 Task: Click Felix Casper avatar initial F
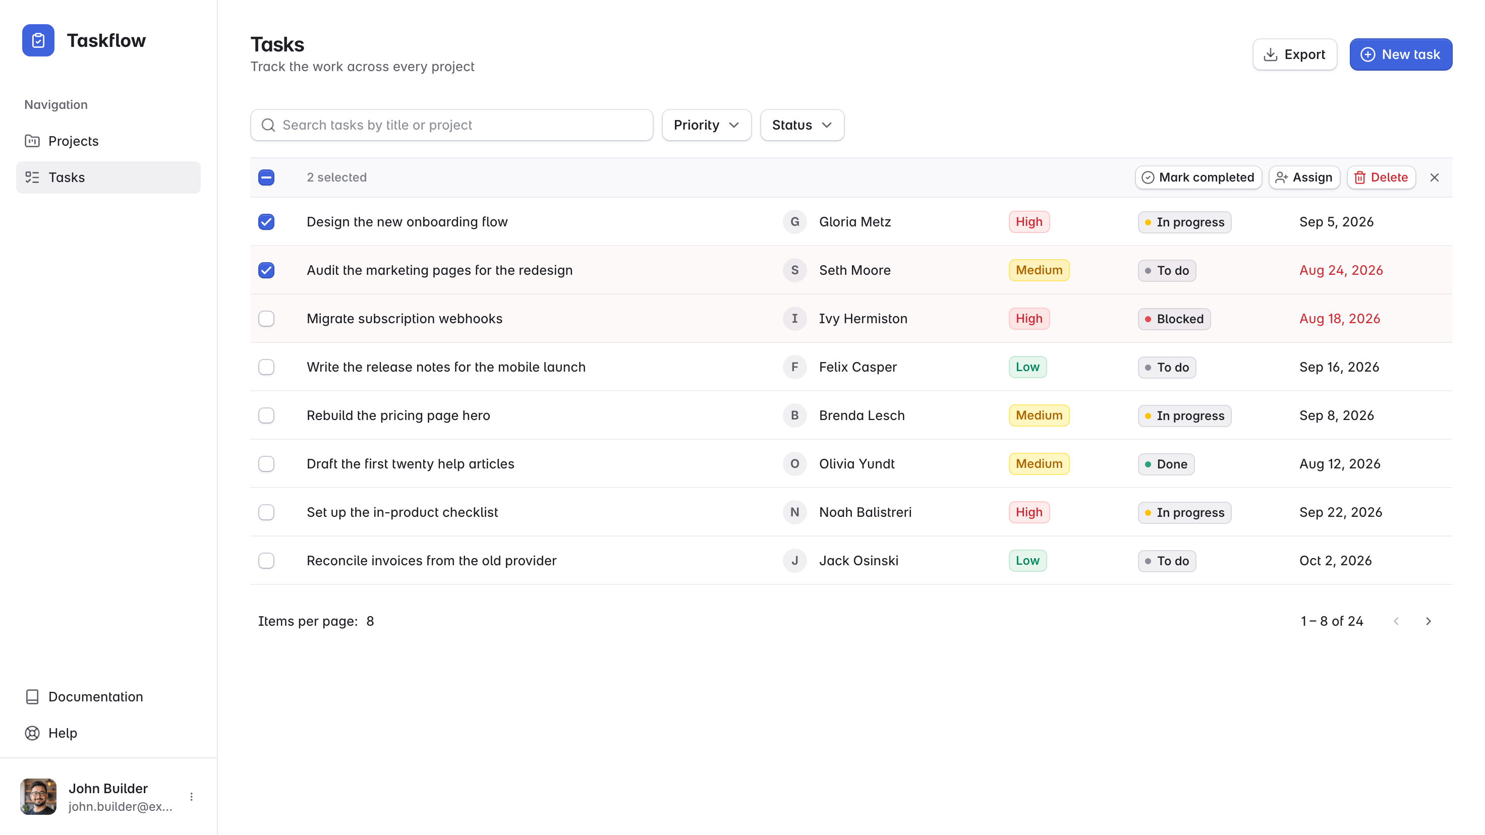794,367
